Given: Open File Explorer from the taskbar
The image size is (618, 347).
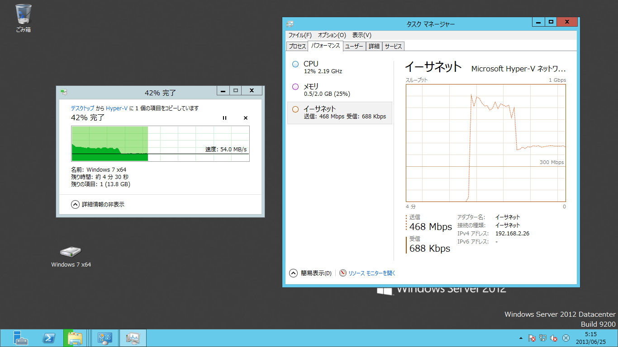Looking at the screenshot, I should (75, 338).
